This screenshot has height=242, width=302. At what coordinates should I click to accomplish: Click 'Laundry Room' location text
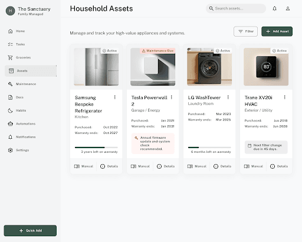click(201, 104)
